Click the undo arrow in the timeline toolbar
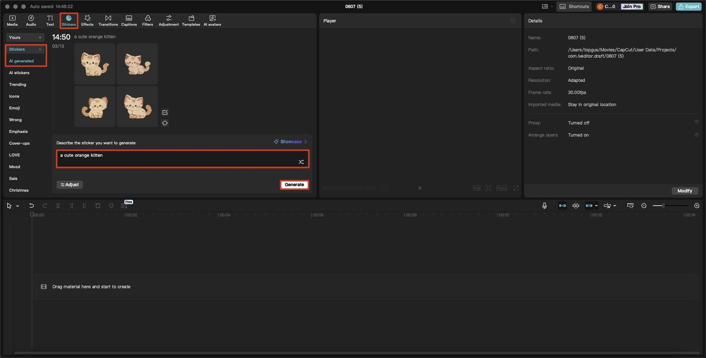 point(31,205)
